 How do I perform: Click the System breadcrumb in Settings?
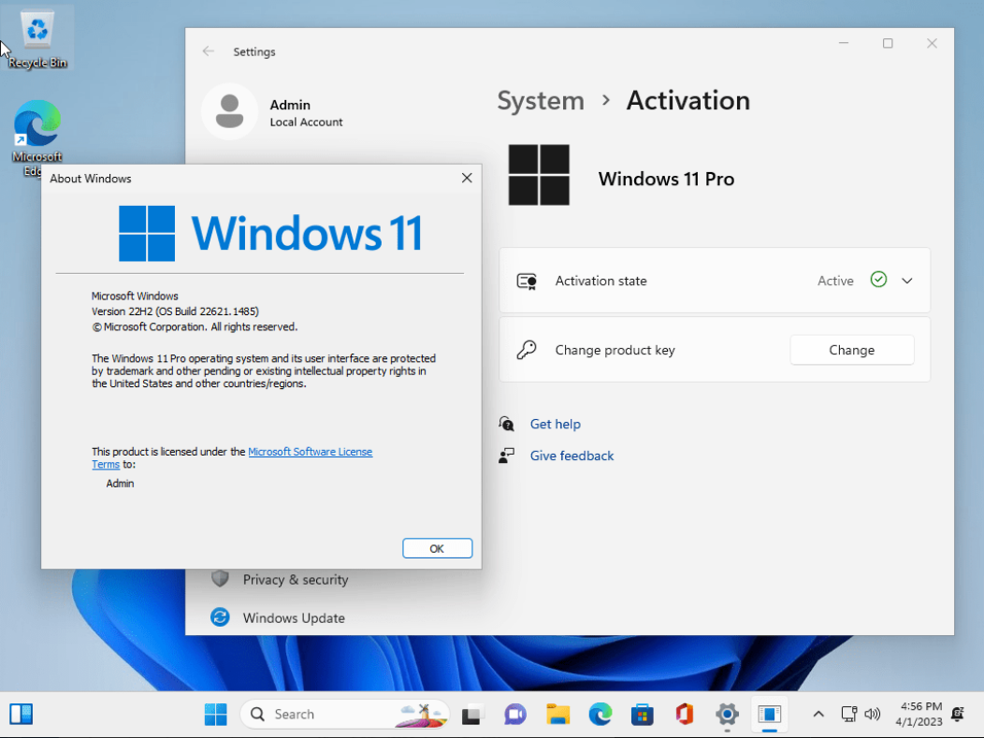tap(541, 100)
